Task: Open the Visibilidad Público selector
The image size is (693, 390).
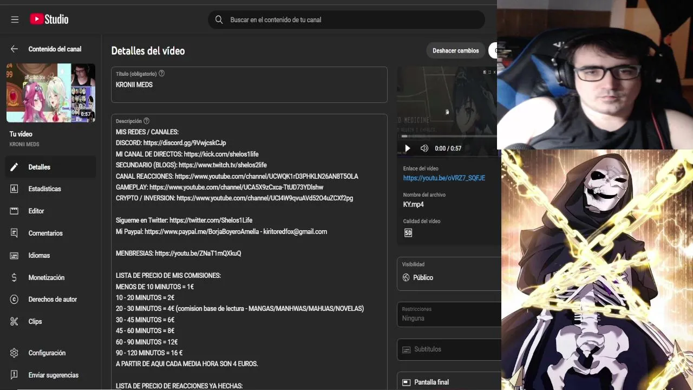Action: coord(449,274)
